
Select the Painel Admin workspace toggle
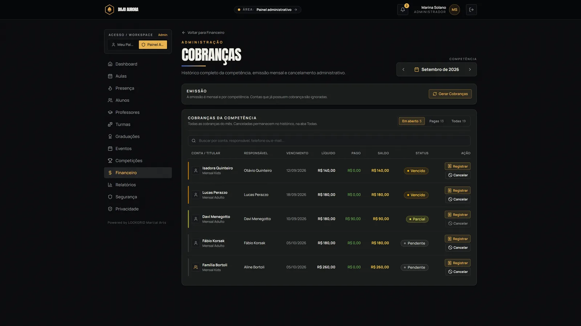click(153, 45)
